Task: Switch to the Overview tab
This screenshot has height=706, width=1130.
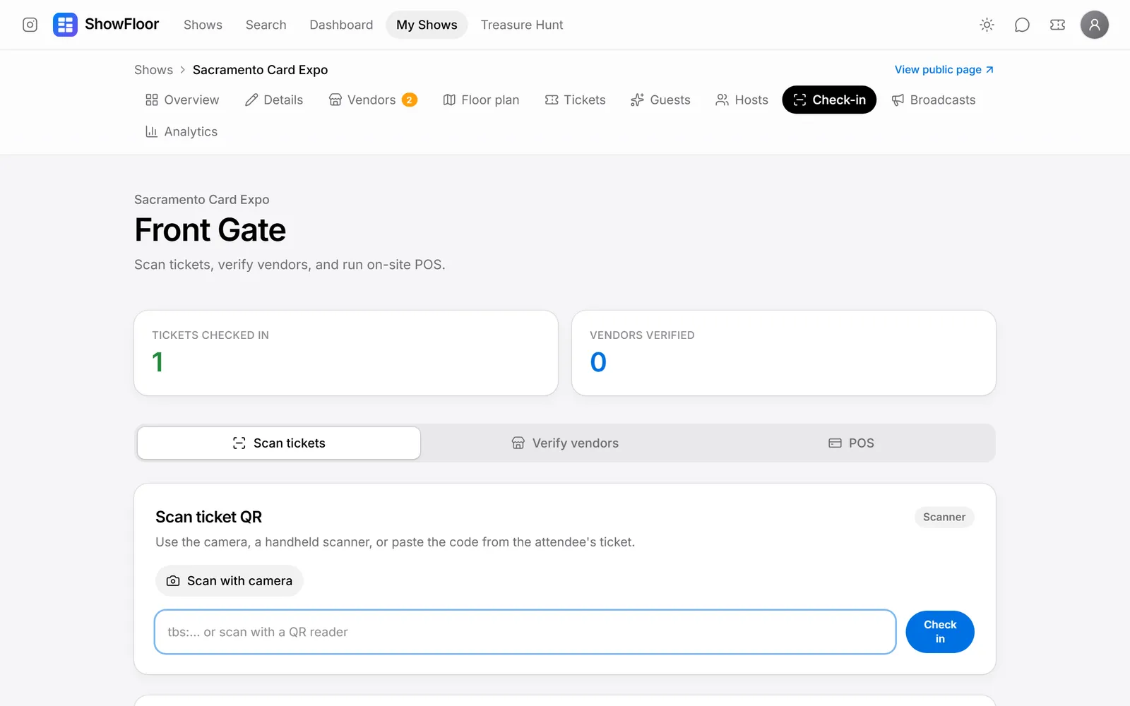Action: pos(182,100)
